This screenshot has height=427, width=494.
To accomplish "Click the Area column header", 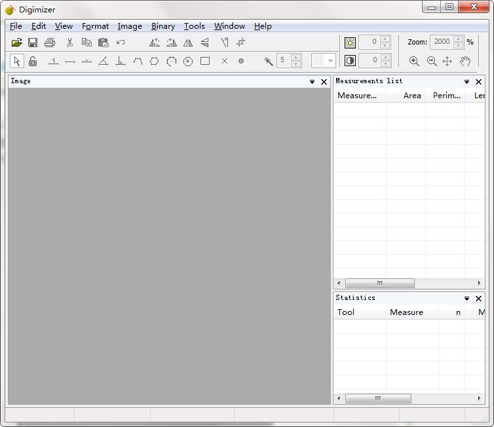I will pos(406,96).
